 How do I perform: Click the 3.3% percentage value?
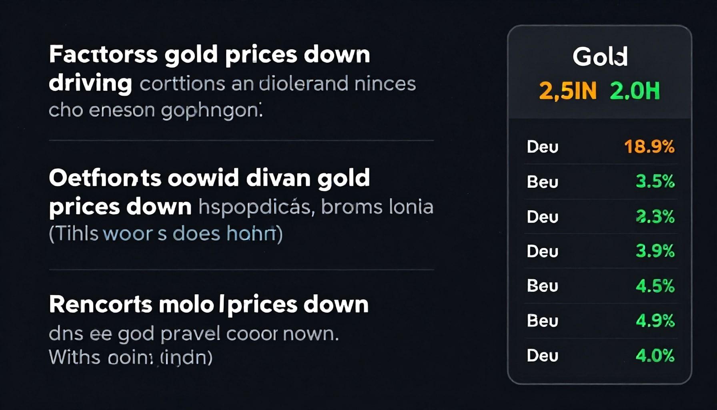pyautogui.click(x=655, y=217)
